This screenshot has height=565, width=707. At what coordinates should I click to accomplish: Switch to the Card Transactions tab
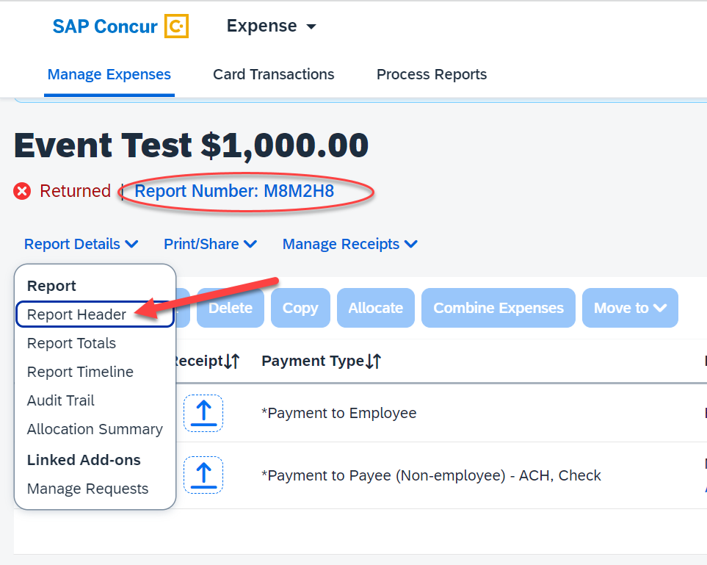273,74
